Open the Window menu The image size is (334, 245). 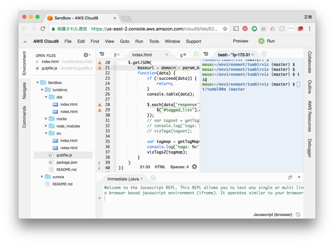tap(173, 41)
